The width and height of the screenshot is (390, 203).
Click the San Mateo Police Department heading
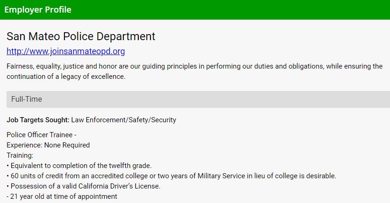81,36
